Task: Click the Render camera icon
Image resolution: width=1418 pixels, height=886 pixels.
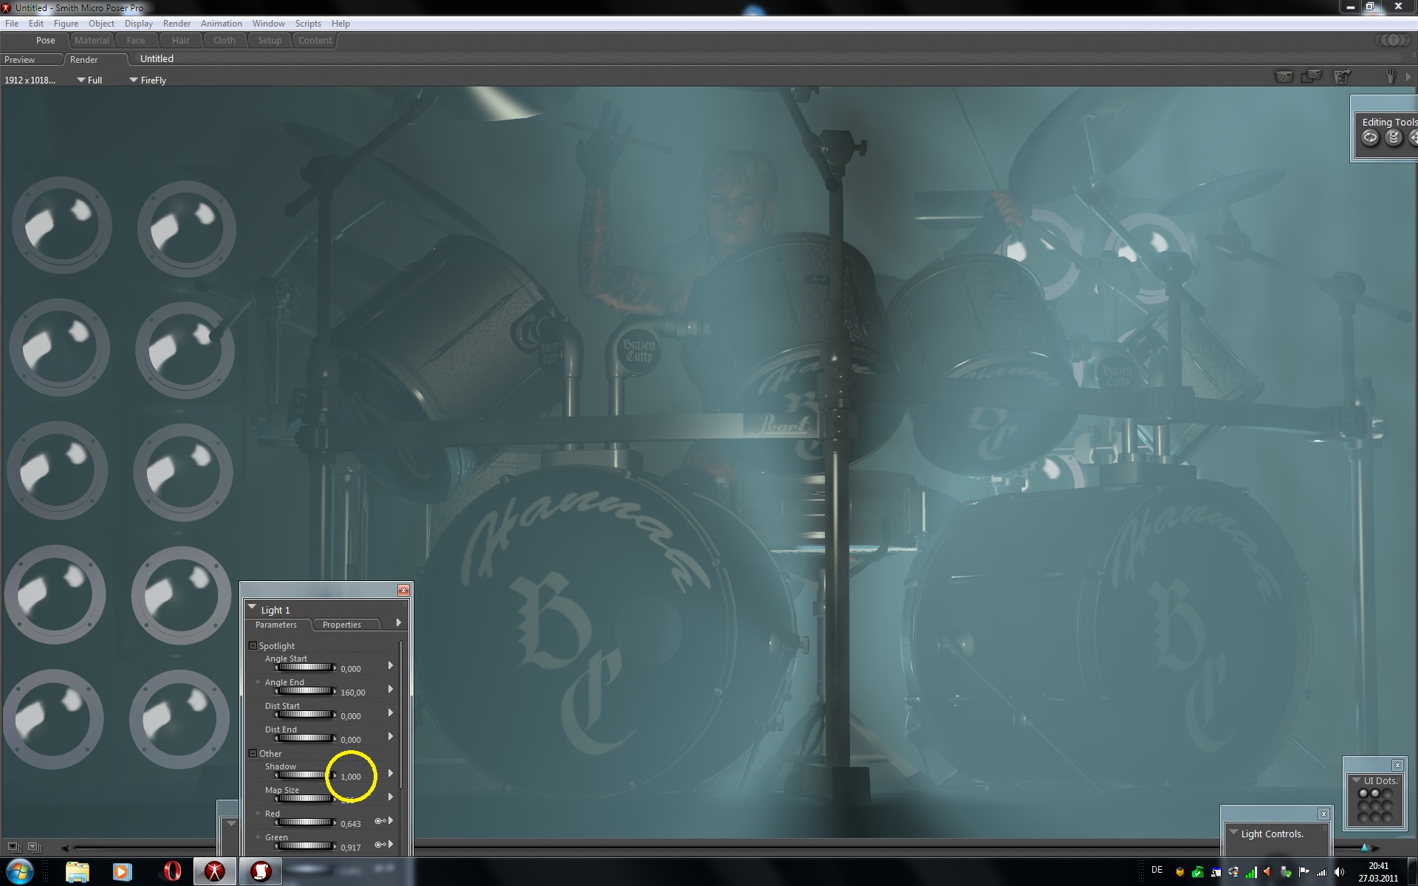Action: point(1284,76)
